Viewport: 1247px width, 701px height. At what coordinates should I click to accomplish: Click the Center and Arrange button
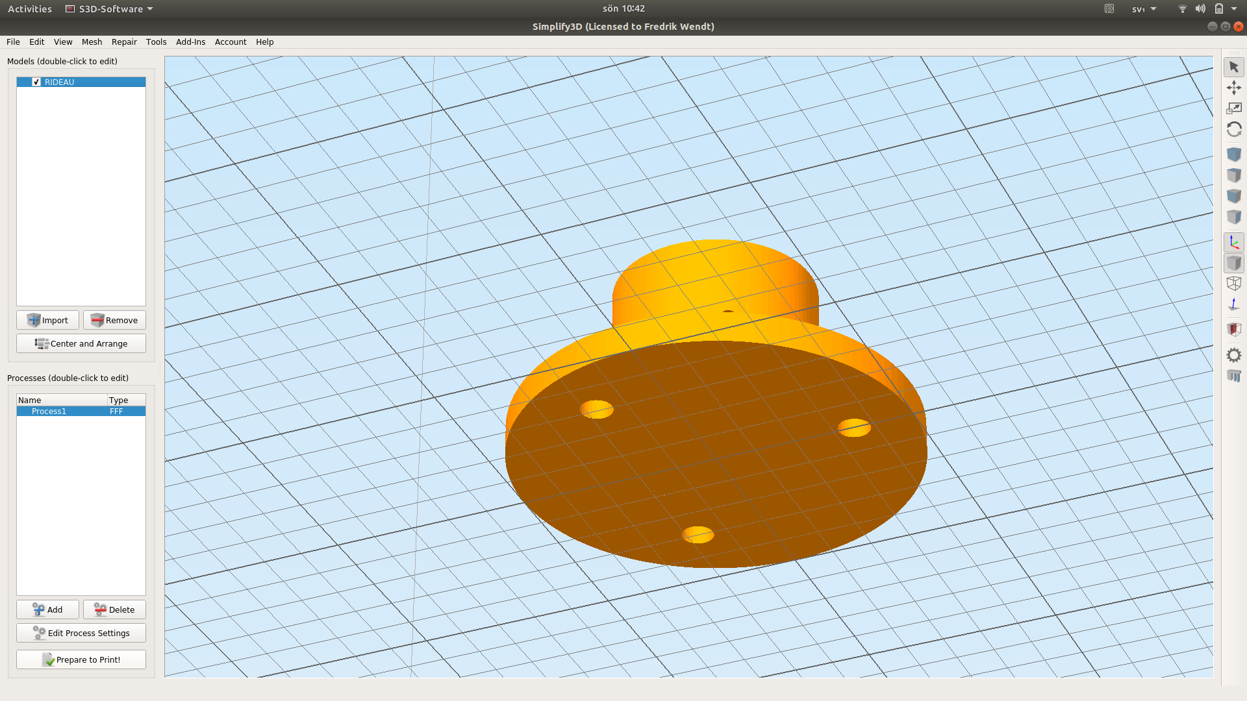(x=81, y=343)
